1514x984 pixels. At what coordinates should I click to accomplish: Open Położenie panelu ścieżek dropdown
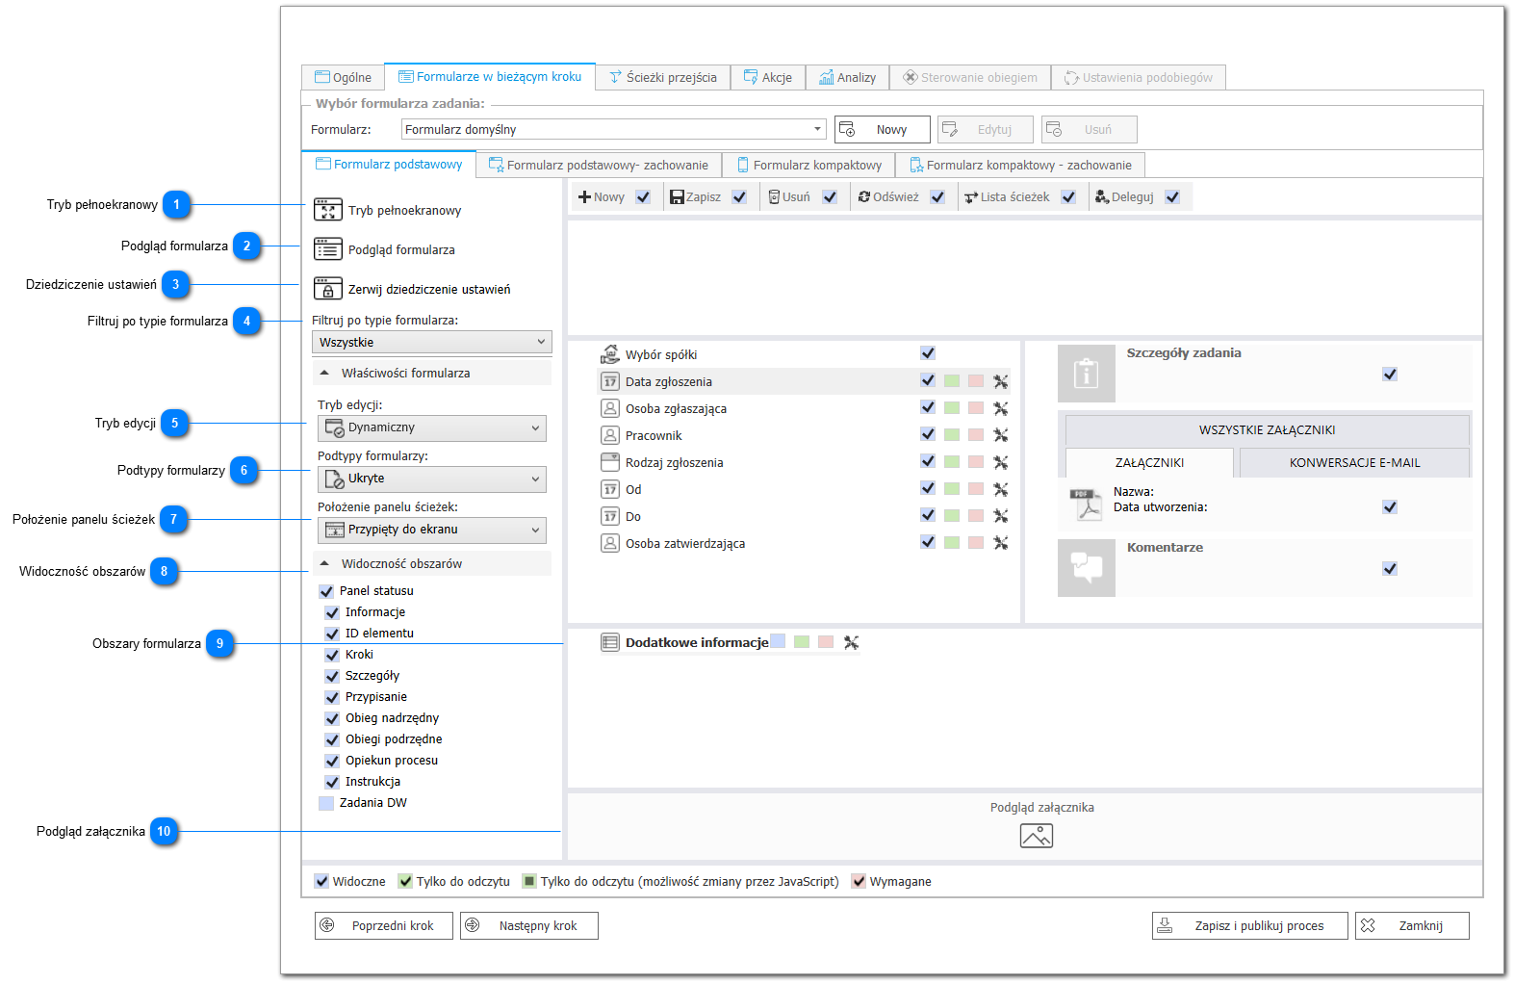(x=432, y=530)
